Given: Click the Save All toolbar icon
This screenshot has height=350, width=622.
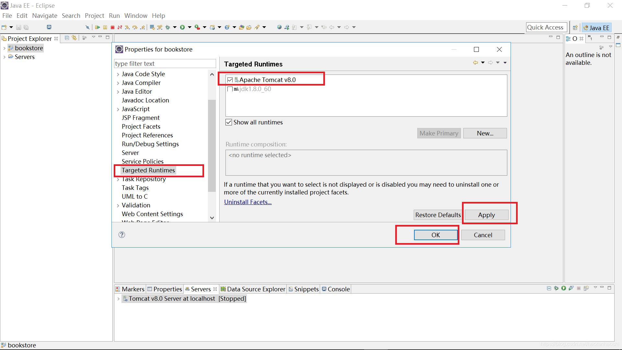Looking at the screenshot, I should coord(26,27).
